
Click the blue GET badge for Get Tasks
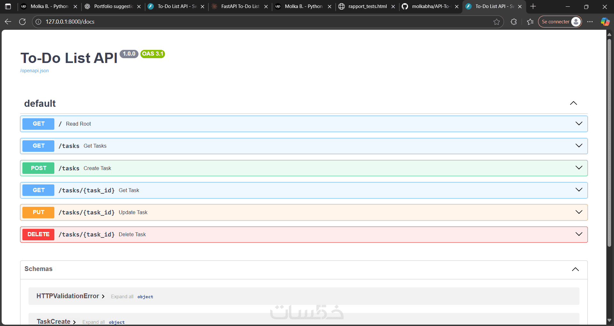pyautogui.click(x=38, y=146)
